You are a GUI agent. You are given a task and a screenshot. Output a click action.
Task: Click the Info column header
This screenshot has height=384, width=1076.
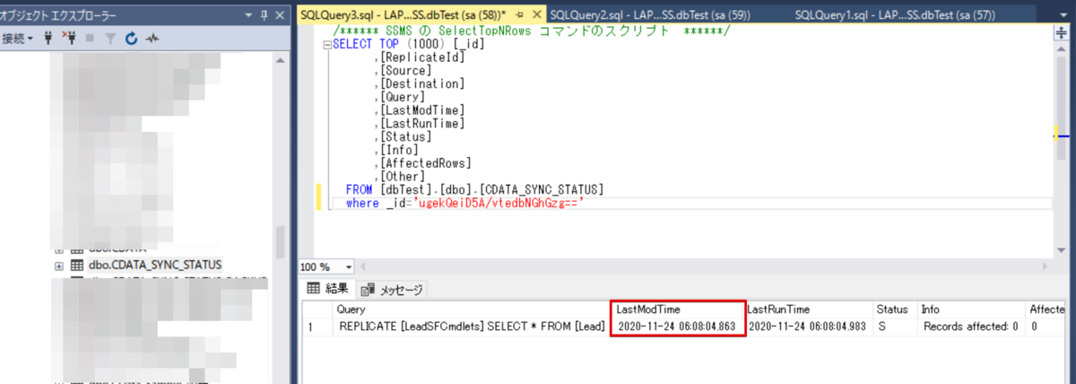973,310
